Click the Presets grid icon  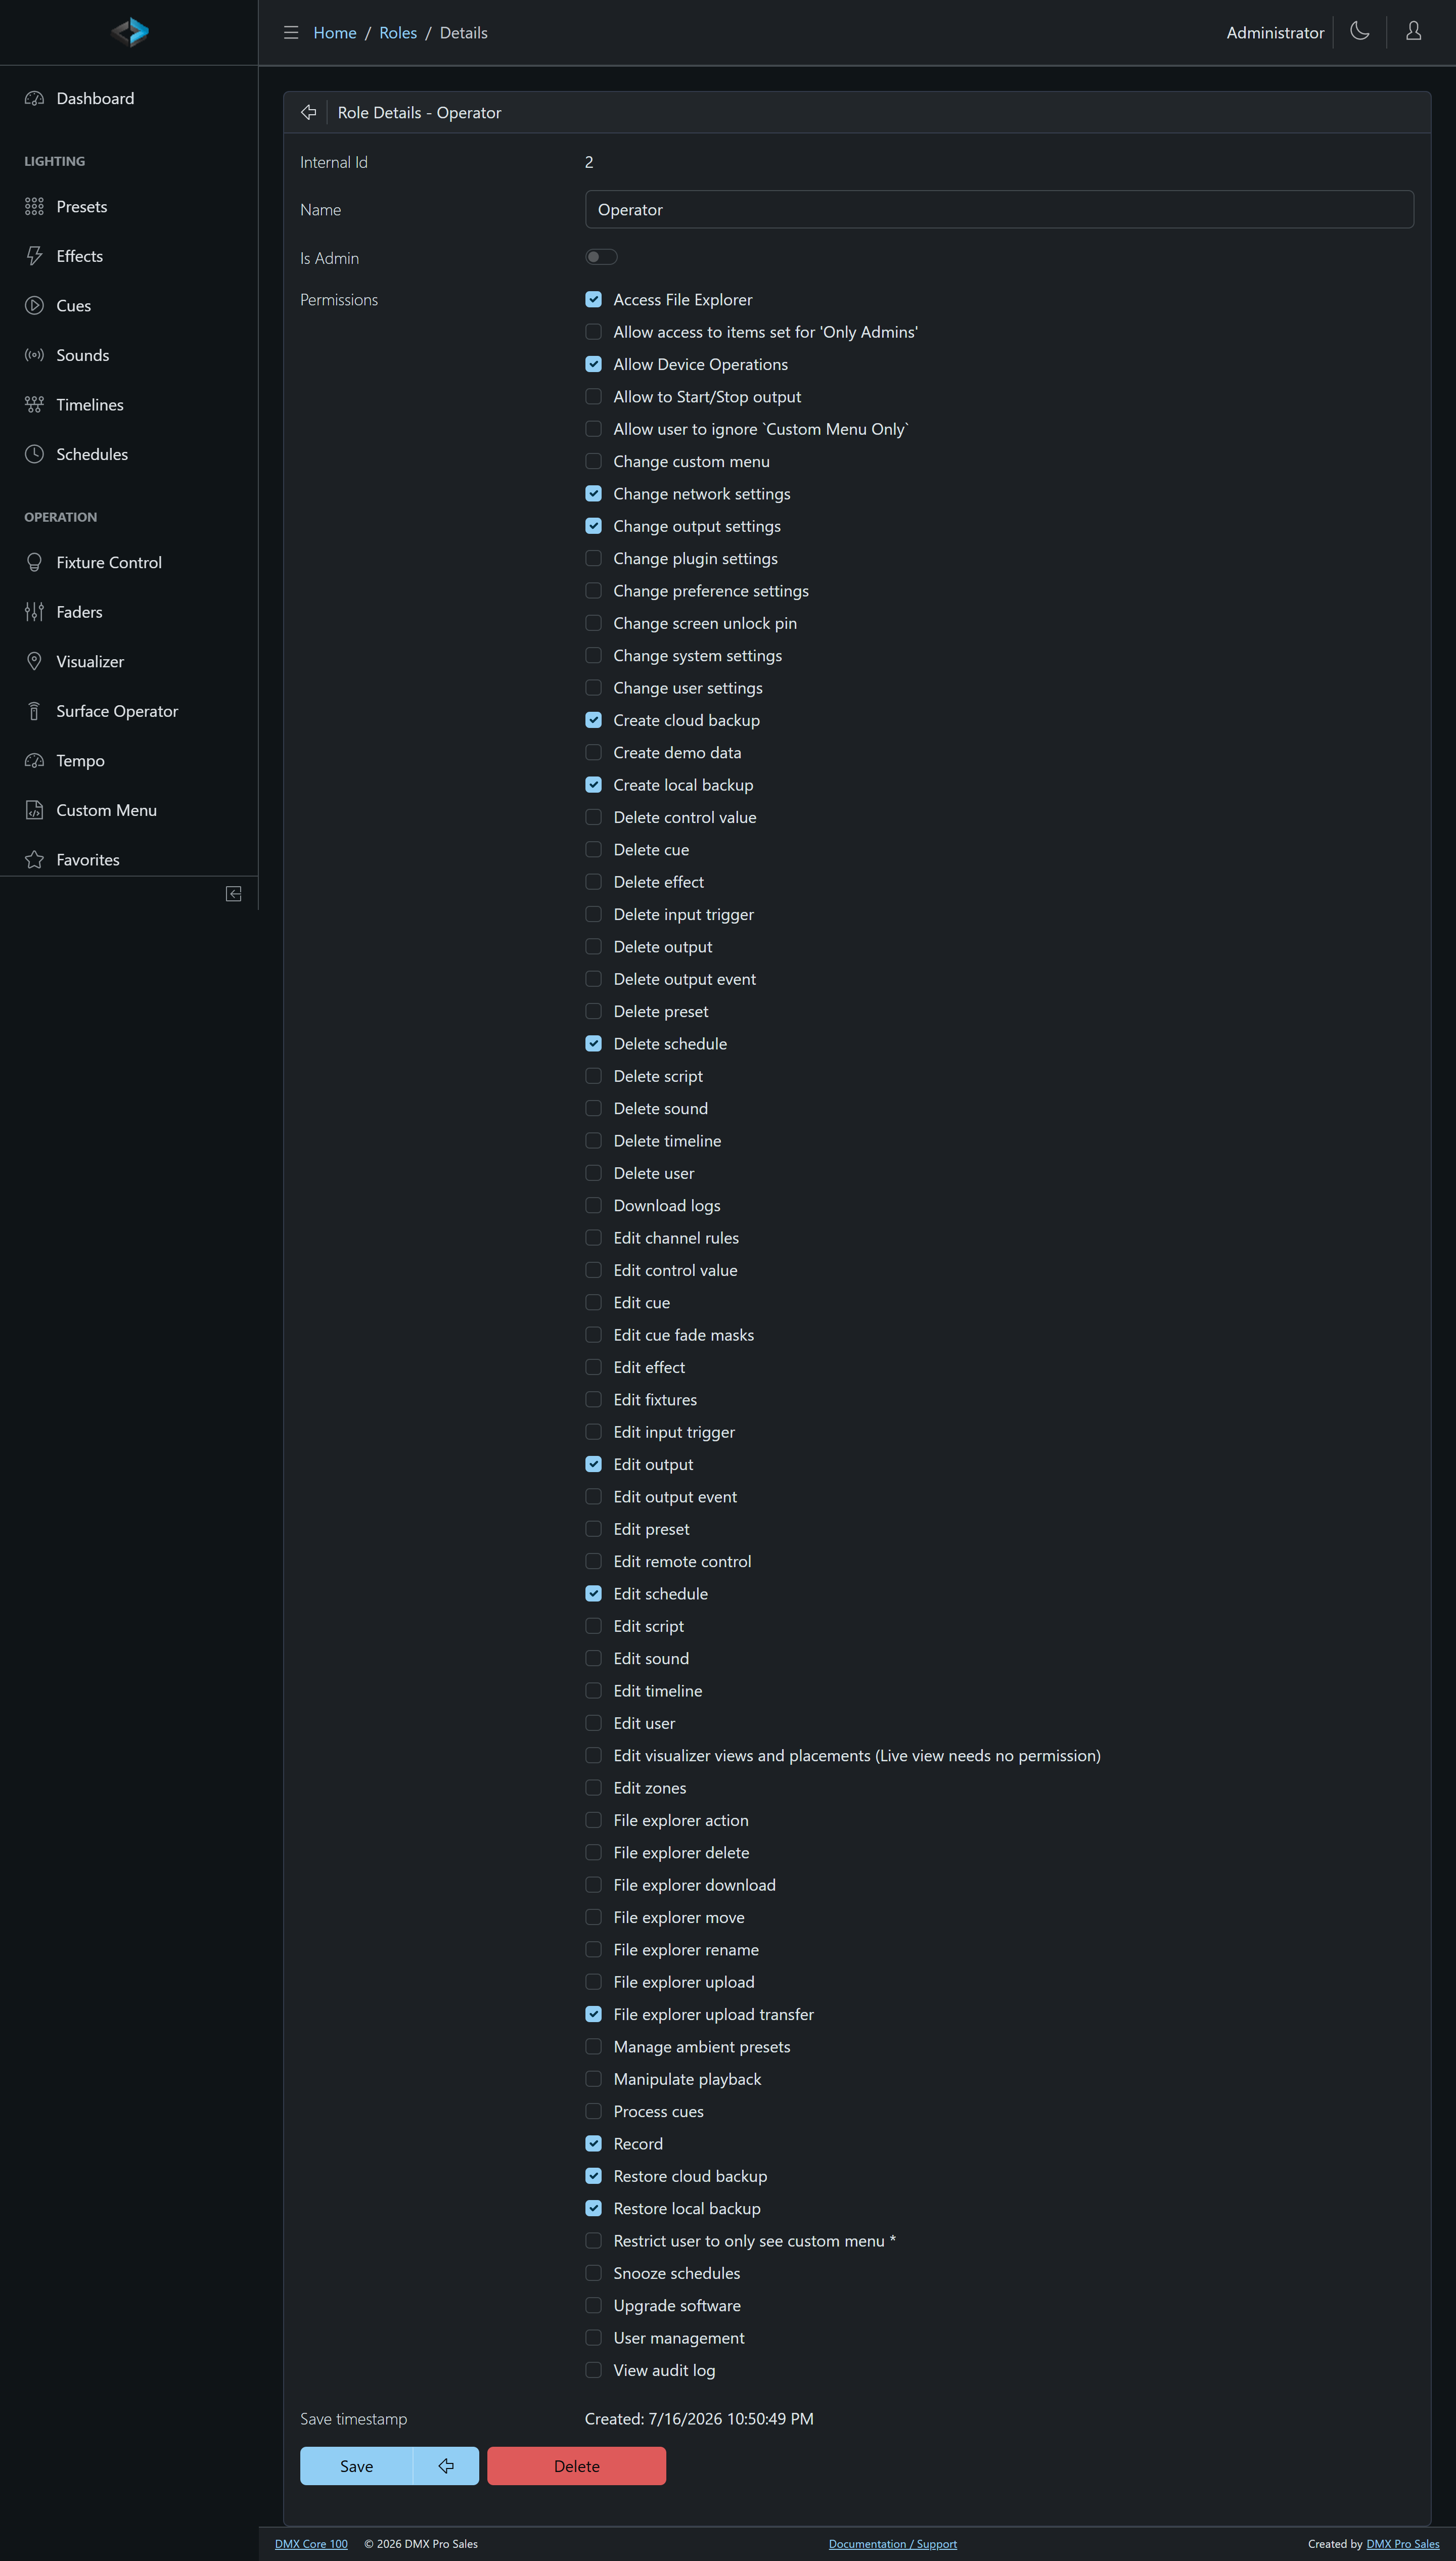point(34,207)
